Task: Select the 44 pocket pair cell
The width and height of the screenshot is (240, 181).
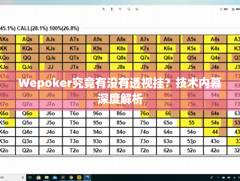Action: (x=215, y=132)
